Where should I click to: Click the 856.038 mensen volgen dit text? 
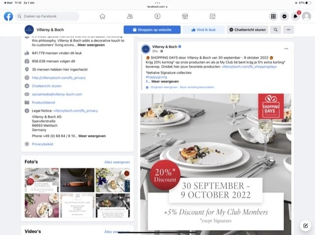[x=54, y=61]
